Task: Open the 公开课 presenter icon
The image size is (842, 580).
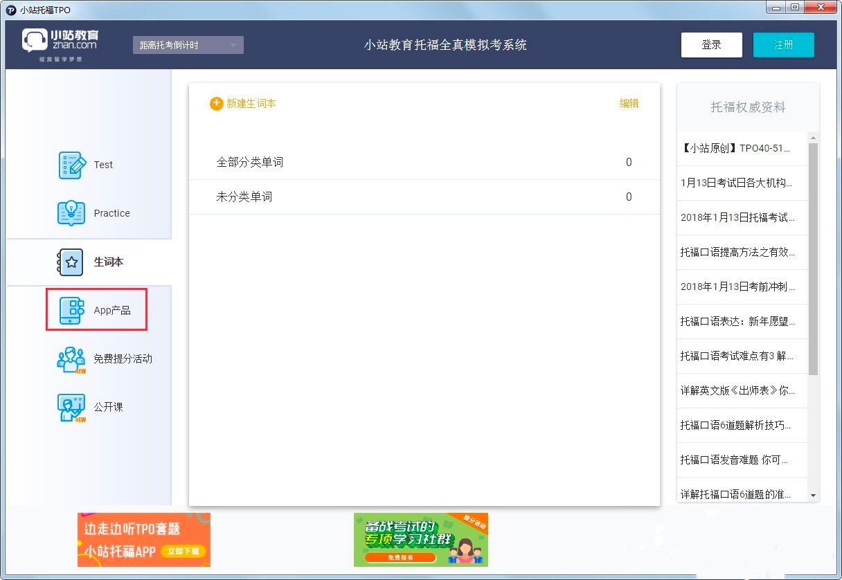Action: click(71, 408)
